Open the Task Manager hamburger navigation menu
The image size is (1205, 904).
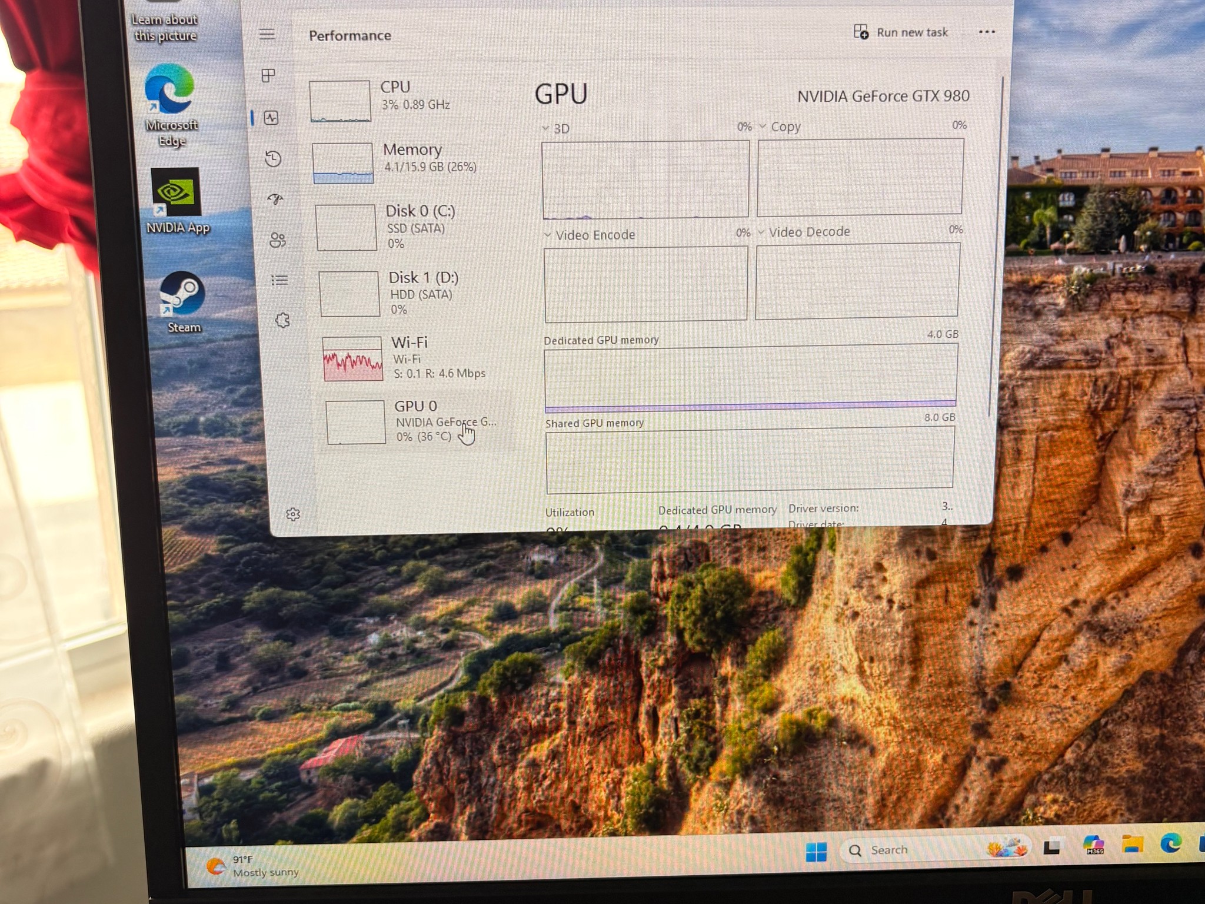pos(267,34)
